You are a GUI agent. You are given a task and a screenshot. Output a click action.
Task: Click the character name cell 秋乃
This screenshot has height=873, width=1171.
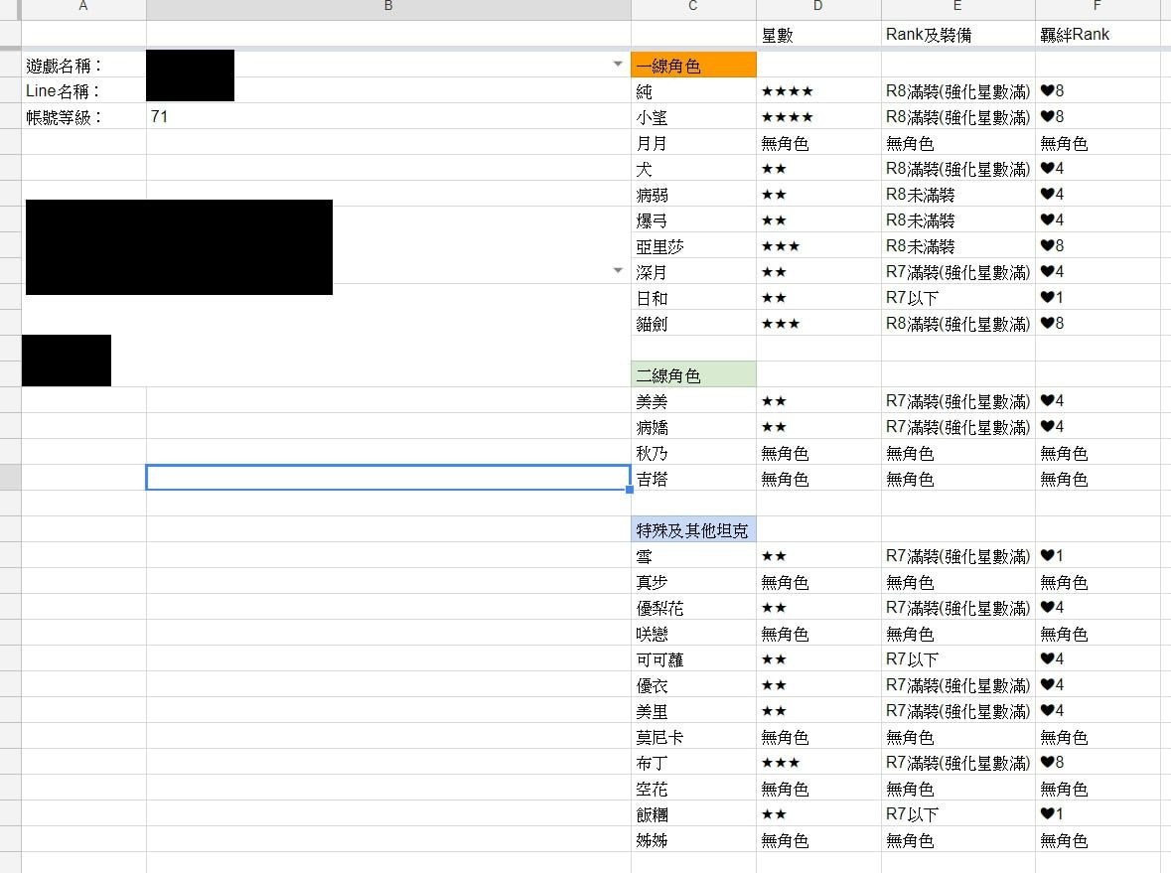694,453
